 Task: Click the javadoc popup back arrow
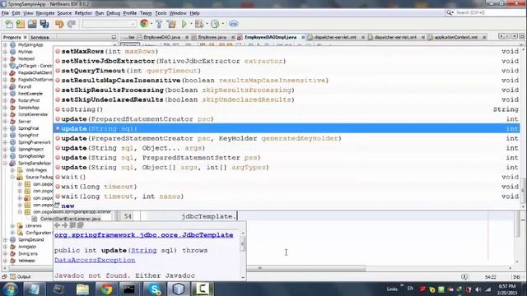(57, 225)
